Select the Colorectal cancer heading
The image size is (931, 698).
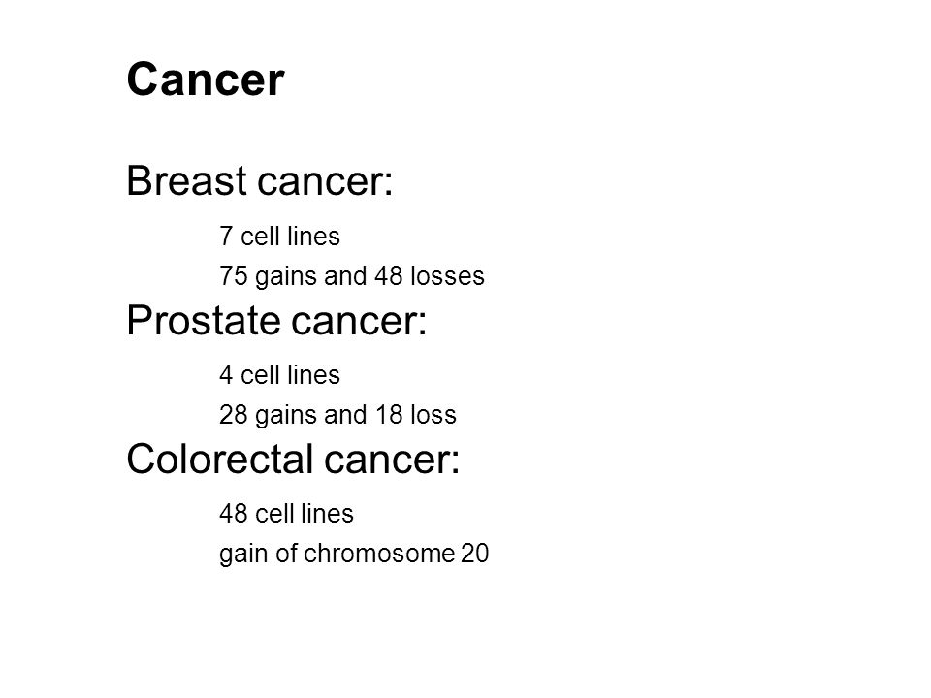click(293, 459)
